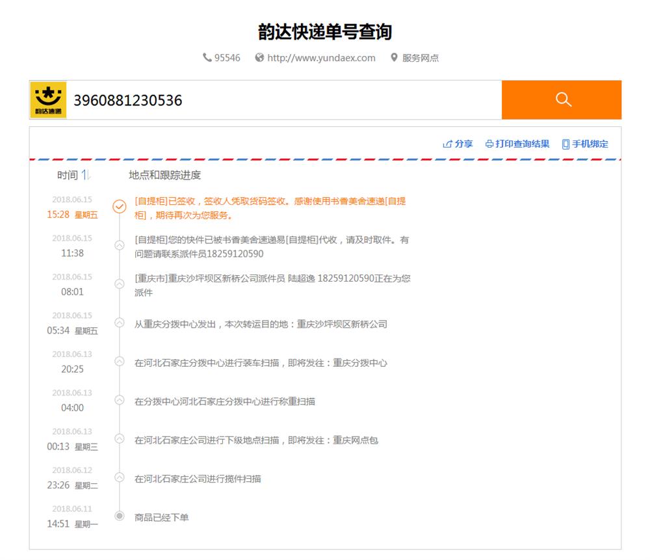
Task: Click the orange signed checkmark marker at 15:28
Action: (x=120, y=206)
